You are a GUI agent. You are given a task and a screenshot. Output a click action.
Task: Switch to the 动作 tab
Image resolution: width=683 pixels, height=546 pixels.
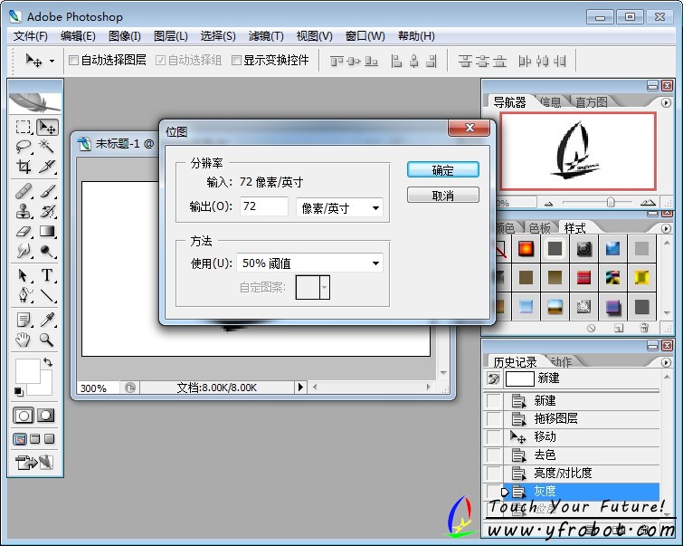point(561,362)
